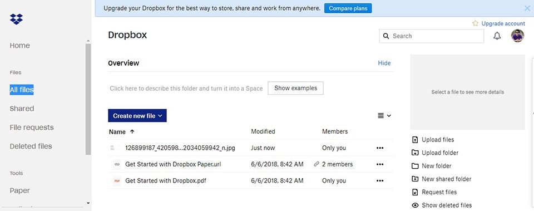Click the Upload files icon
The image size is (534, 211).
415,140
